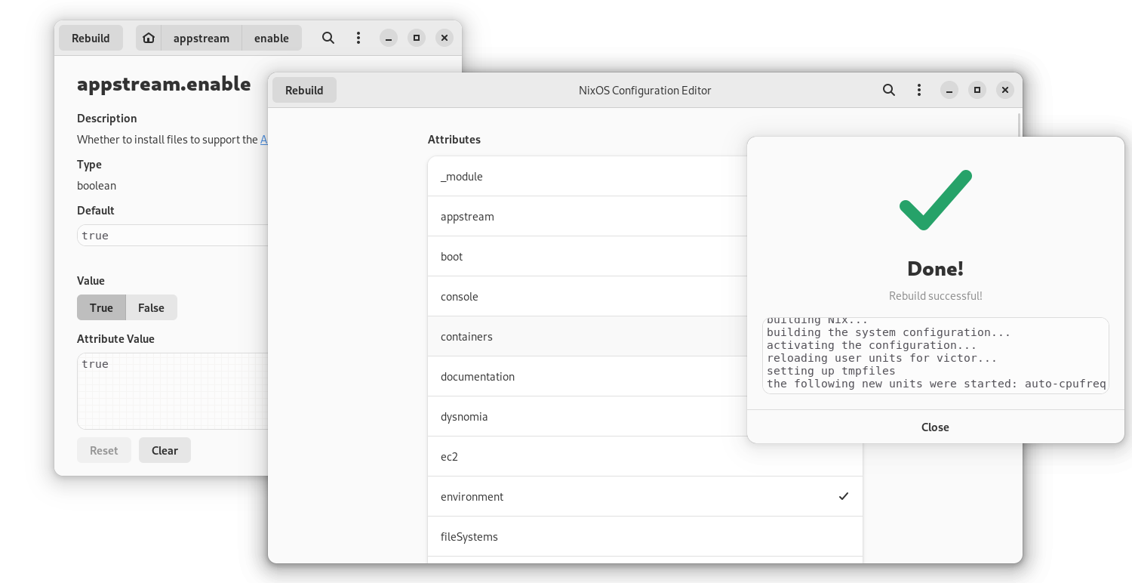The image size is (1132, 583).
Task: Minimize the appstream.enable window
Action: coord(389,38)
